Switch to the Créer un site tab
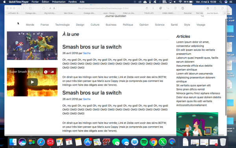 click(129, 13)
